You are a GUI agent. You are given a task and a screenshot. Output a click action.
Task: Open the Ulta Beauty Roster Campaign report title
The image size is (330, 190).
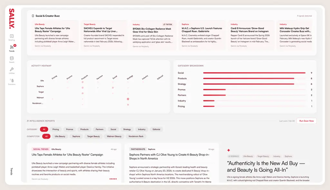(x=67, y=155)
